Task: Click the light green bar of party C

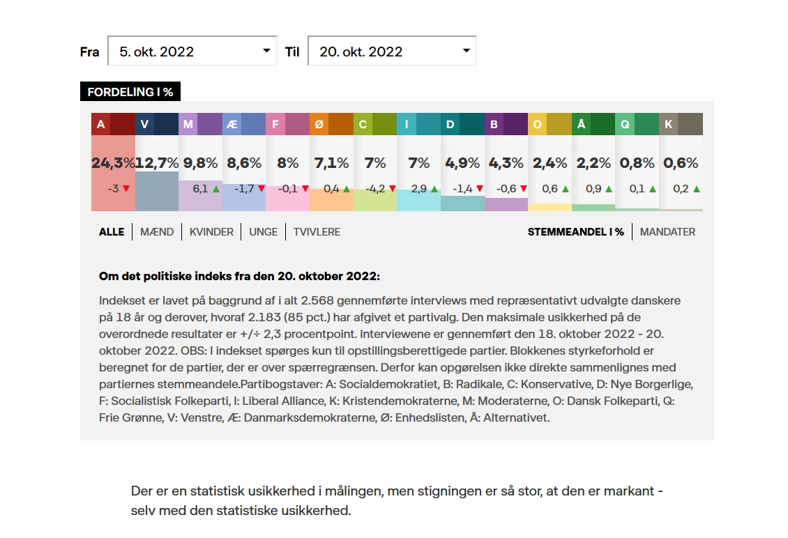Action: click(375, 202)
